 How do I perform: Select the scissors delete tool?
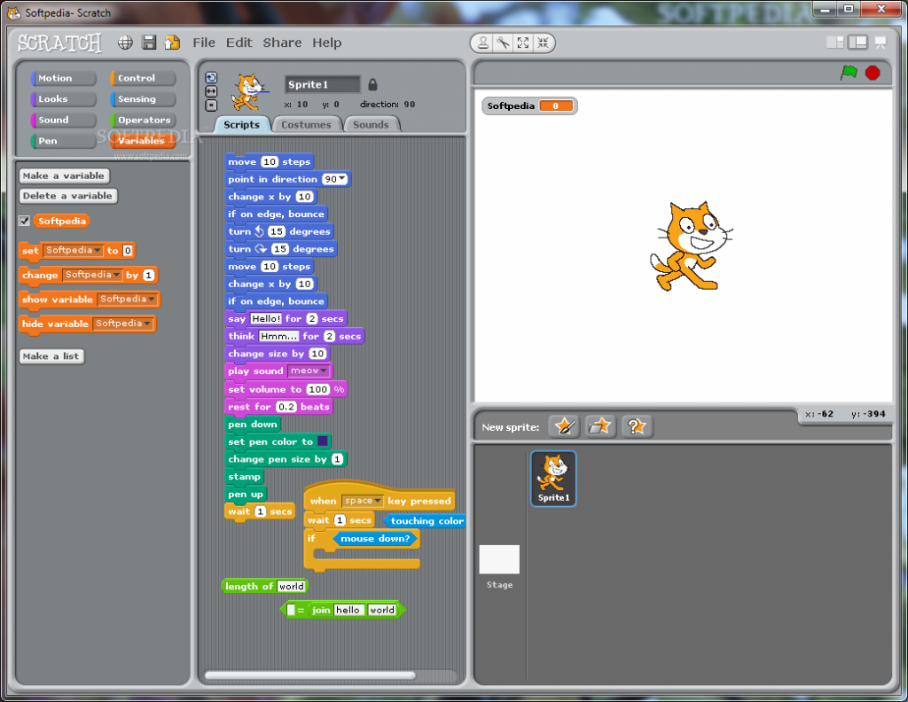point(504,42)
